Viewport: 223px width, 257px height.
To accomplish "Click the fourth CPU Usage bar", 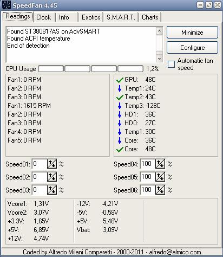I will coord(130,69).
